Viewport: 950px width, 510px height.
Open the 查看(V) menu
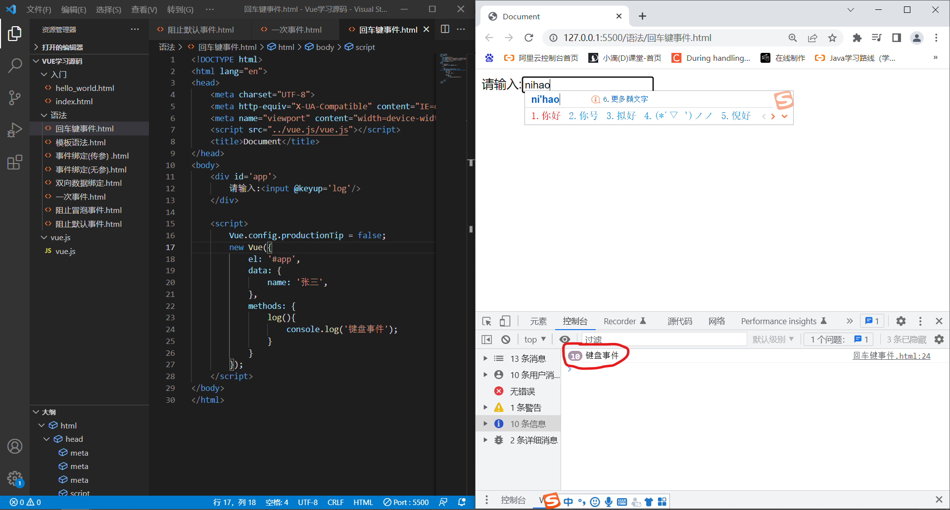[144, 9]
